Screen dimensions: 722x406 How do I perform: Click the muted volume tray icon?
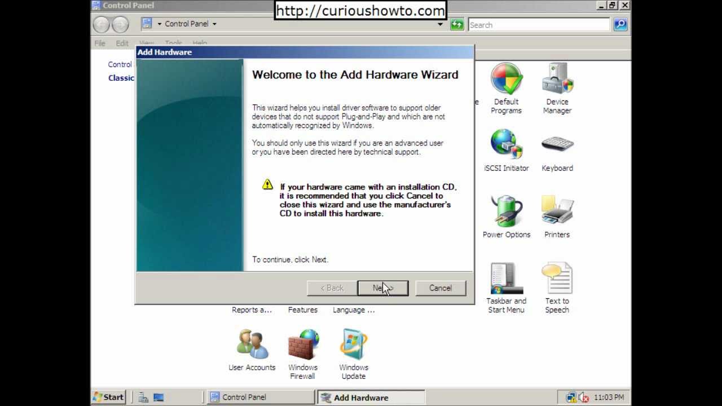584,398
